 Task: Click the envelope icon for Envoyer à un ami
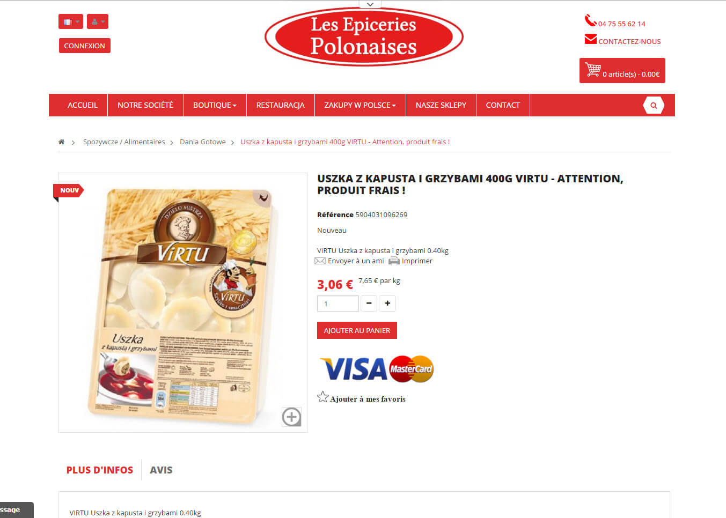point(320,261)
